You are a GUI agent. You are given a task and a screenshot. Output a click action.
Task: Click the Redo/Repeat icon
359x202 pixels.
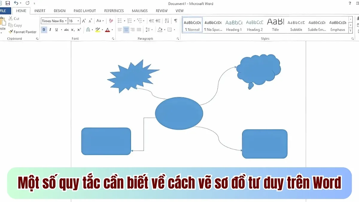[28, 3]
